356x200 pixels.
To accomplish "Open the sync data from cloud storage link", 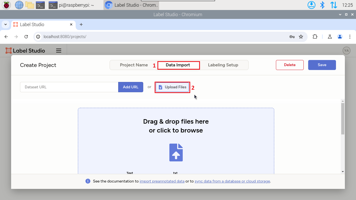I will (232, 181).
